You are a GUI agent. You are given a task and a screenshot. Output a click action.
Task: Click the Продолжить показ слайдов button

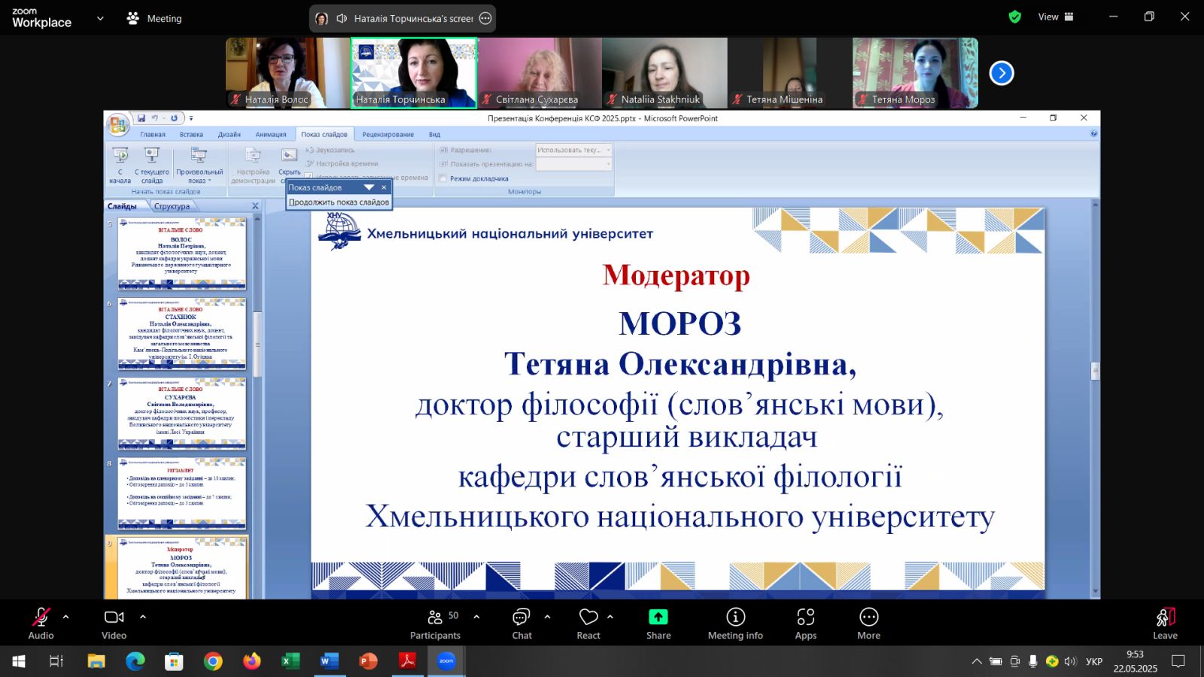[x=339, y=202]
